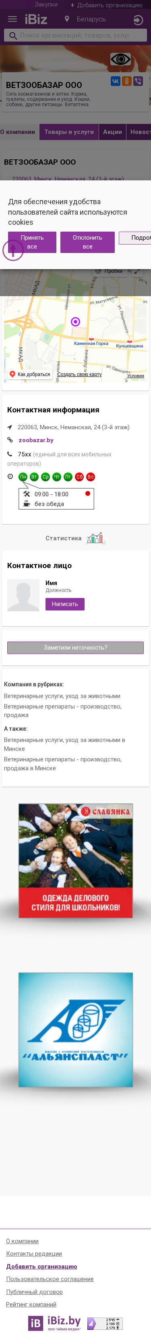
Task: Open the VK social link icon
Action: 115,81
